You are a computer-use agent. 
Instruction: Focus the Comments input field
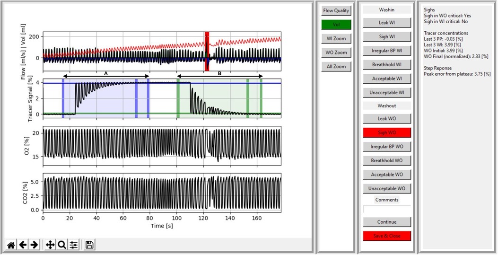(387, 209)
